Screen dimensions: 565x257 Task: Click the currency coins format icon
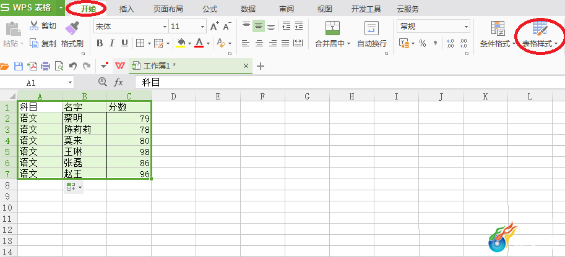tap(404, 43)
